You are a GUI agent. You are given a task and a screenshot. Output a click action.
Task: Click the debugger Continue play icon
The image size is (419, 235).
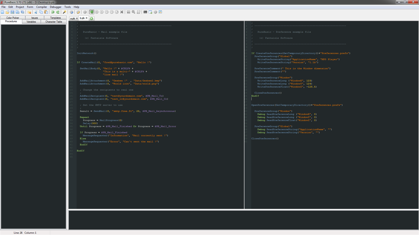pos(102,12)
